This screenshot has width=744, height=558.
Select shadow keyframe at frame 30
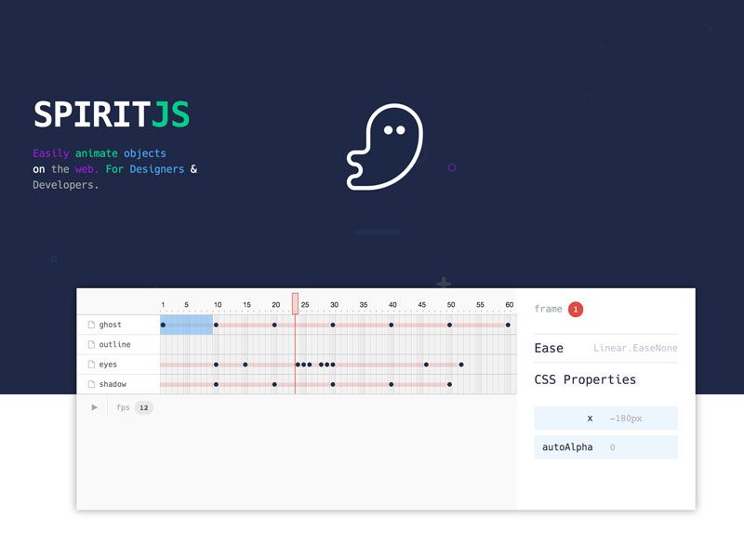coord(333,384)
